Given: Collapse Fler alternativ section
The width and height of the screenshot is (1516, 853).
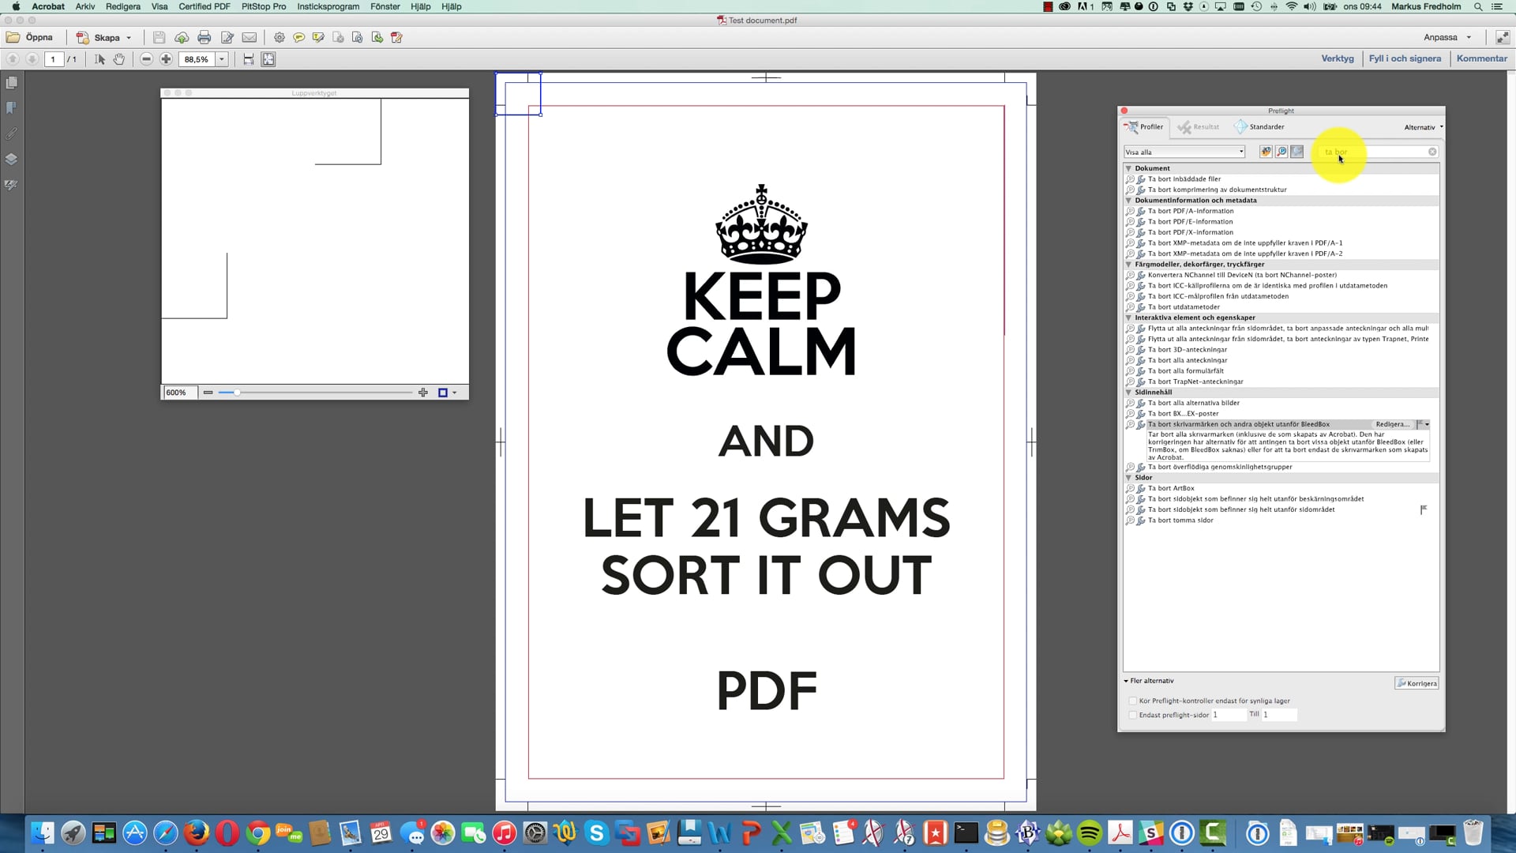Looking at the screenshot, I should coord(1126,681).
